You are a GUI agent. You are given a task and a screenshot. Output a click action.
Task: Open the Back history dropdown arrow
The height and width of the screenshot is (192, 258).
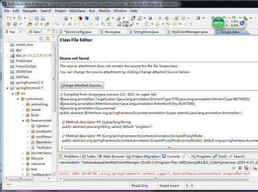pos(180,24)
